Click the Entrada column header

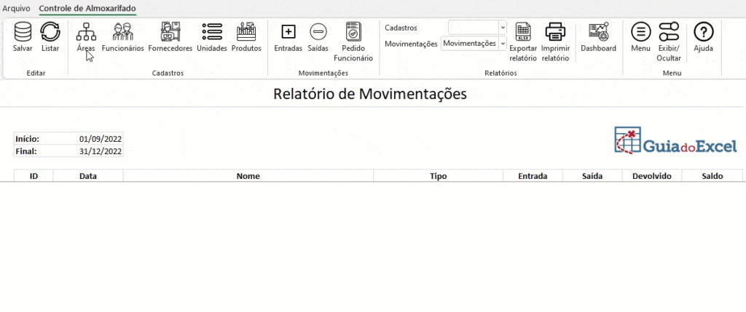[533, 176]
